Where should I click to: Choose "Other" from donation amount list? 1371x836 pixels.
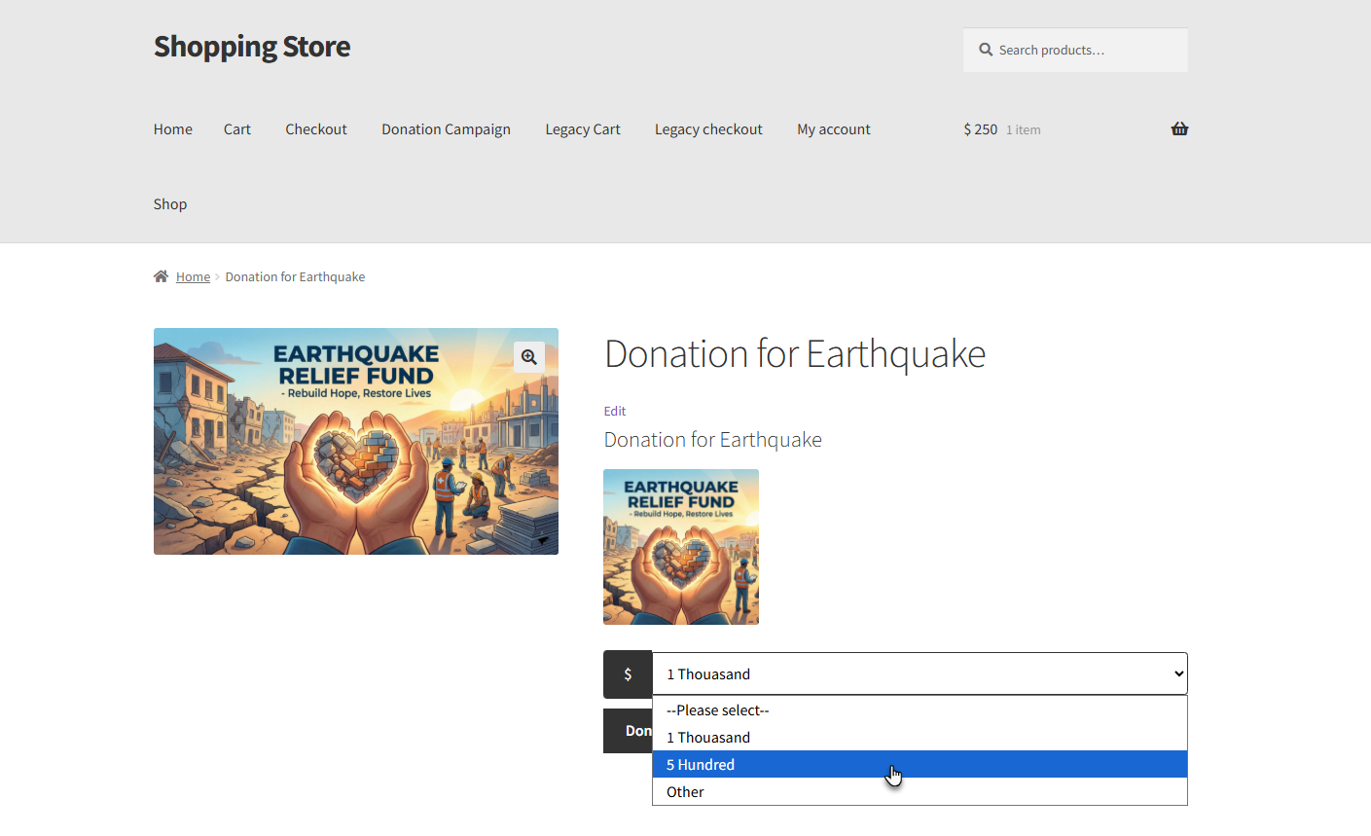(x=685, y=792)
